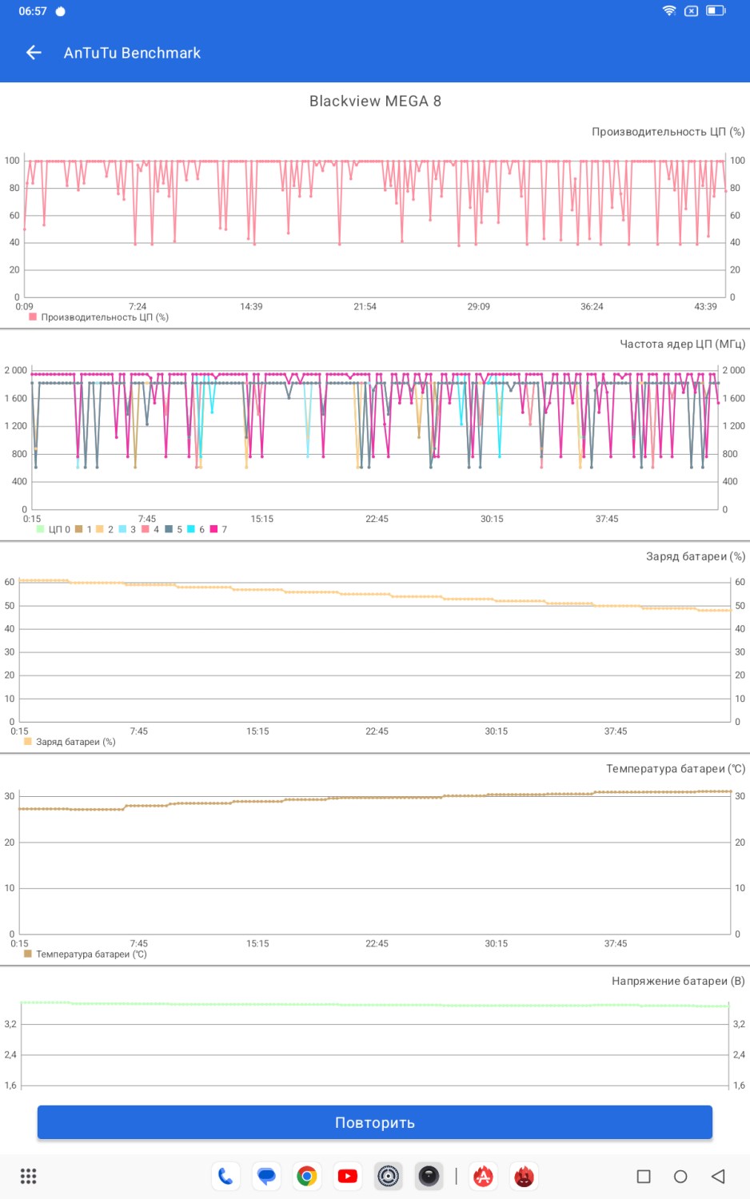Open Settings gear in the dock

(389, 1176)
